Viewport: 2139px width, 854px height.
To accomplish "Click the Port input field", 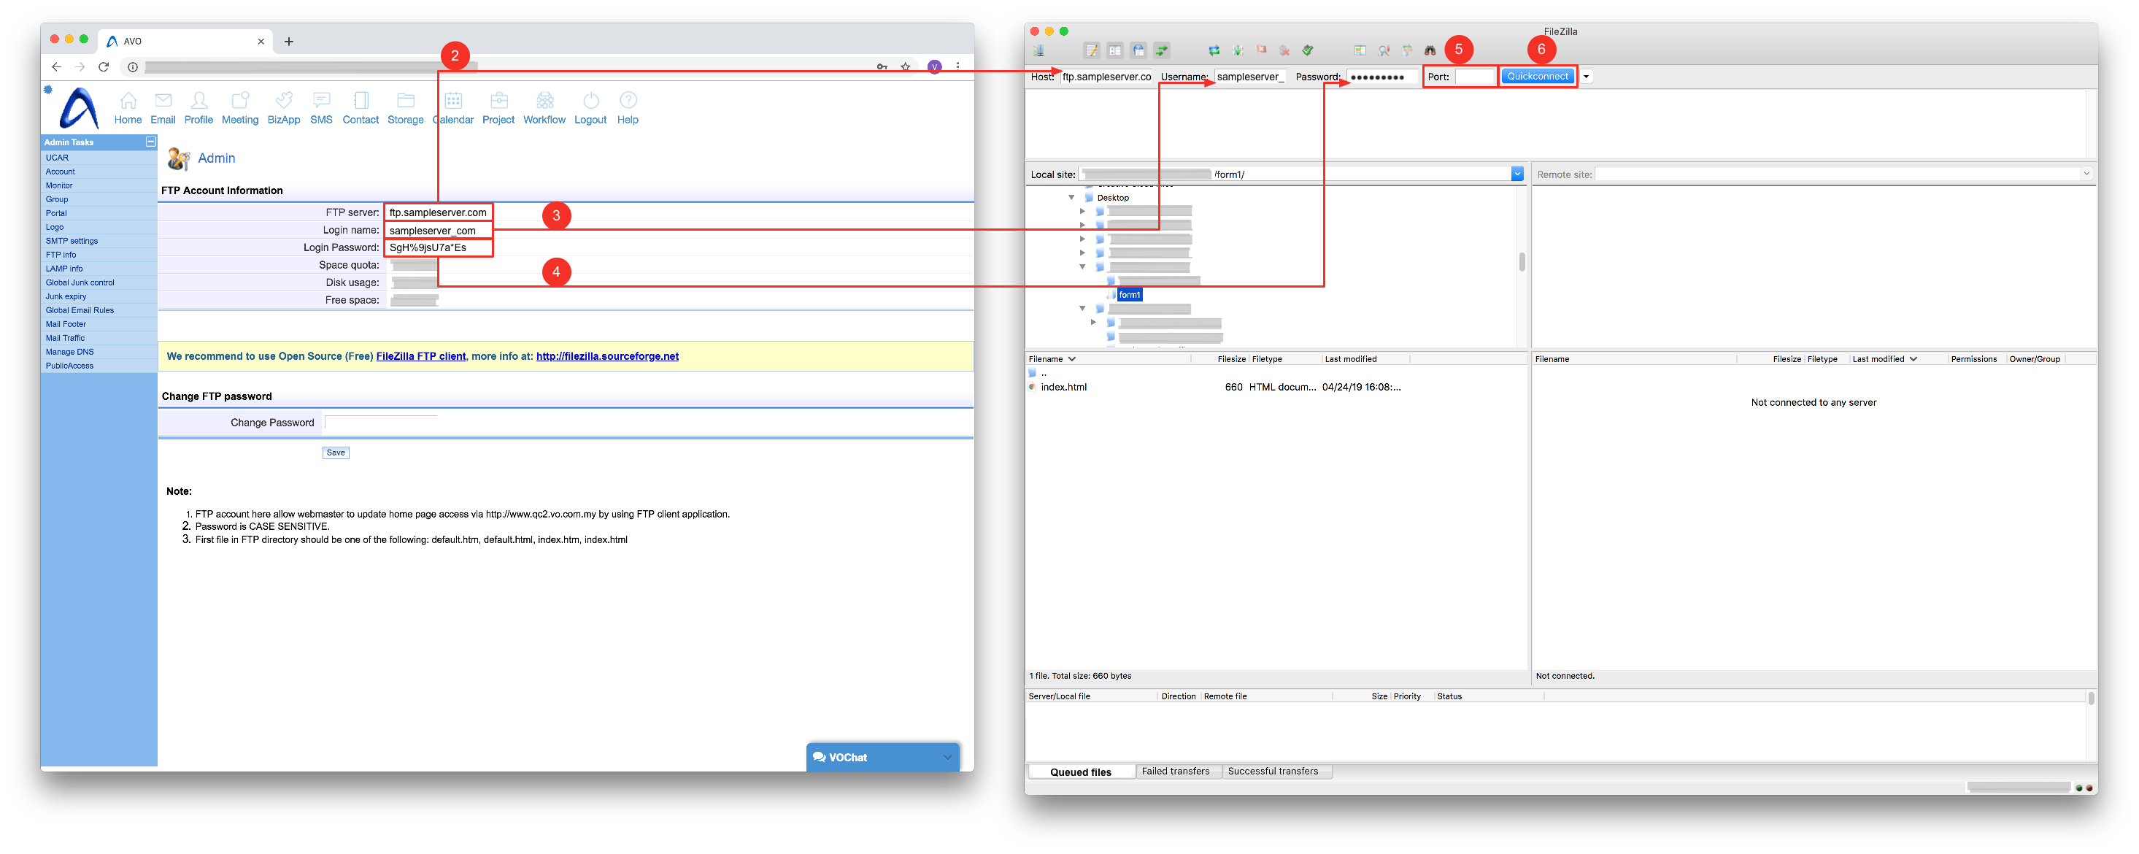I will pyautogui.click(x=1474, y=77).
